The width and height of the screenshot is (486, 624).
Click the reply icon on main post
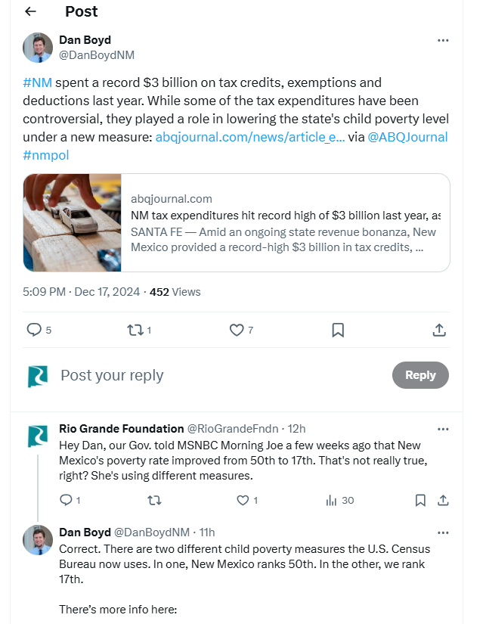pyautogui.click(x=34, y=330)
